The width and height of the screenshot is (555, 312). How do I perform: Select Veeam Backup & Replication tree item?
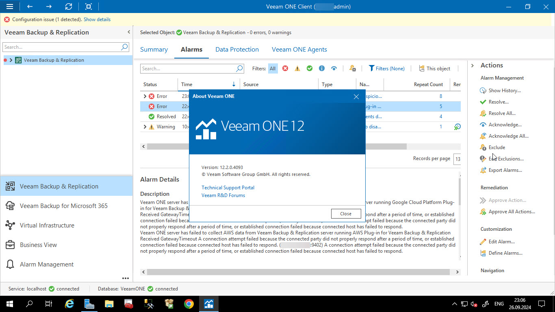54,60
